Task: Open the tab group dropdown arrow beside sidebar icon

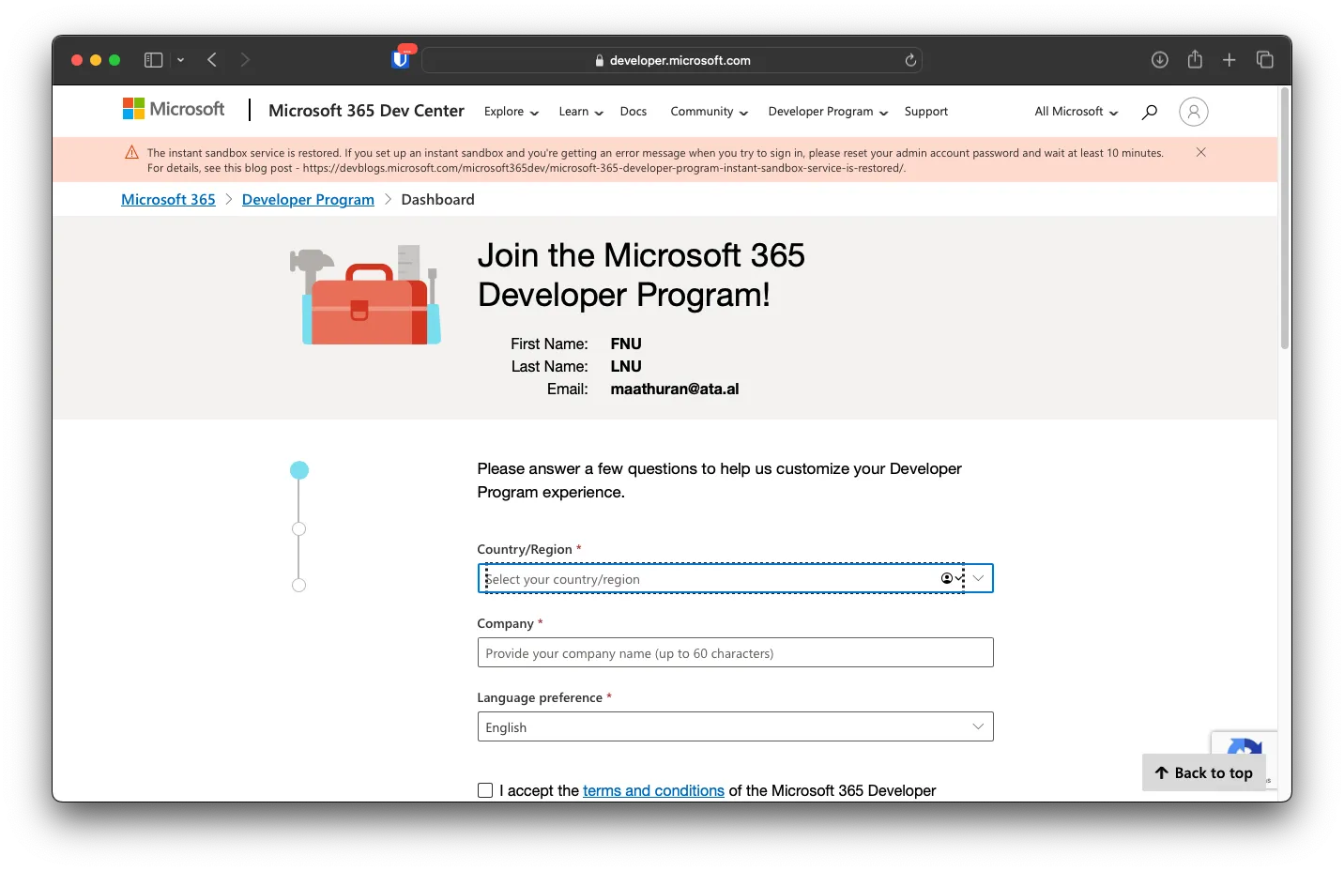Action: coord(180,60)
